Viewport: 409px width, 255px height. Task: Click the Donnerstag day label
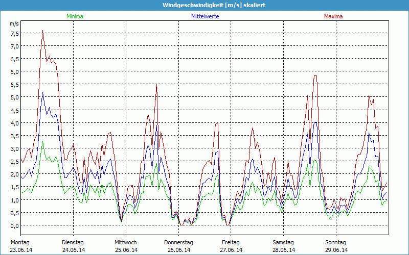(x=178, y=243)
